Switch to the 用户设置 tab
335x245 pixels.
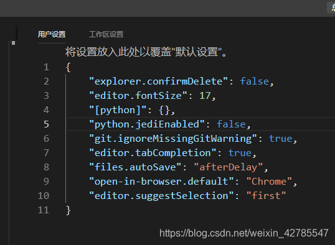pyautogui.click(x=52, y=34)
